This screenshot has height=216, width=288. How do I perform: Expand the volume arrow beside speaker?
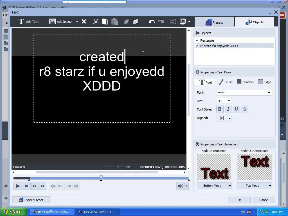click(x=186, y=186)
